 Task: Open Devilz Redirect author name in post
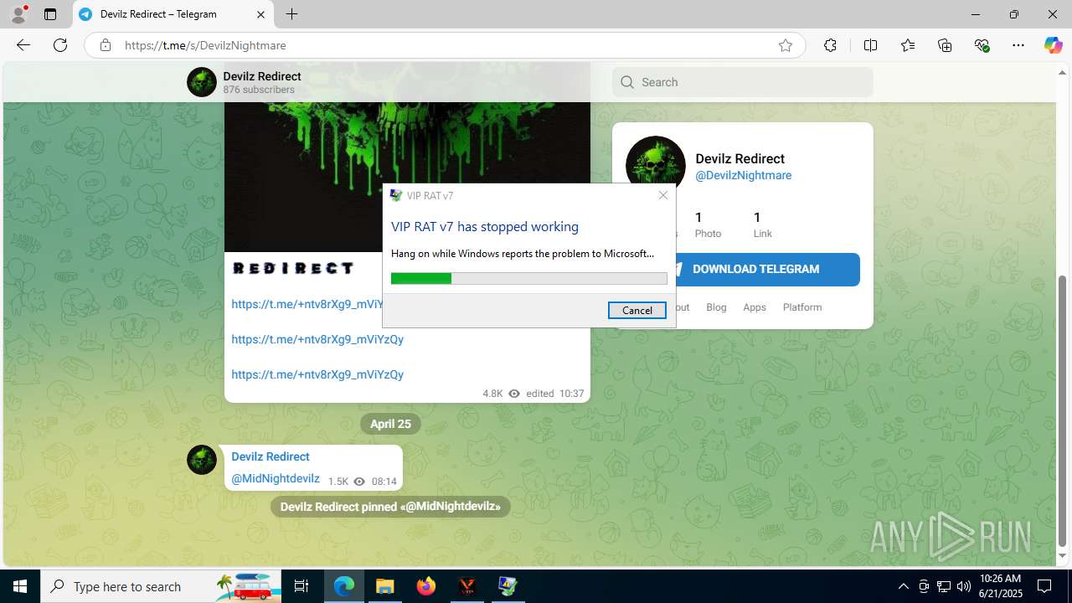[271, 456]
